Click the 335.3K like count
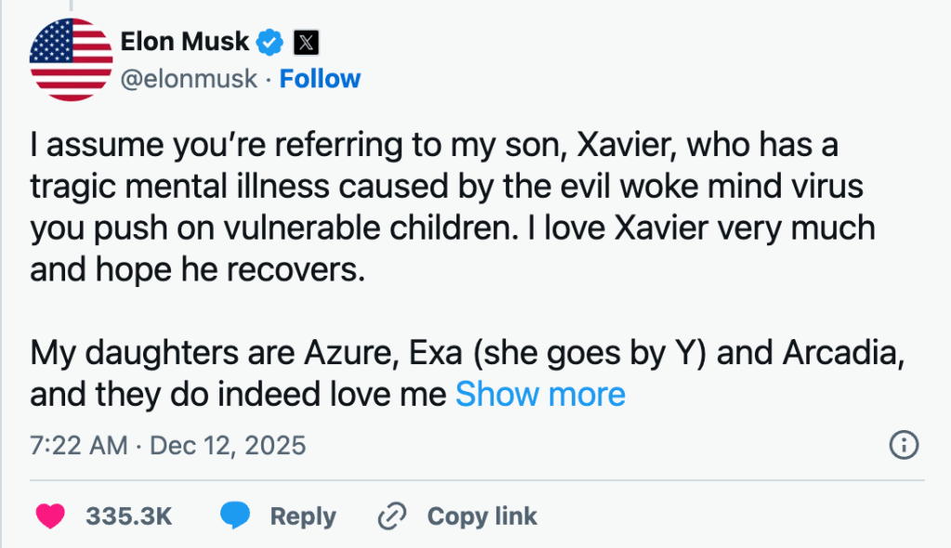The width and height of the screenshot is (951, 548). point(129,516)
